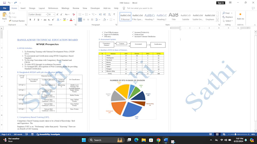Switch to the References tab

point(53,8)
